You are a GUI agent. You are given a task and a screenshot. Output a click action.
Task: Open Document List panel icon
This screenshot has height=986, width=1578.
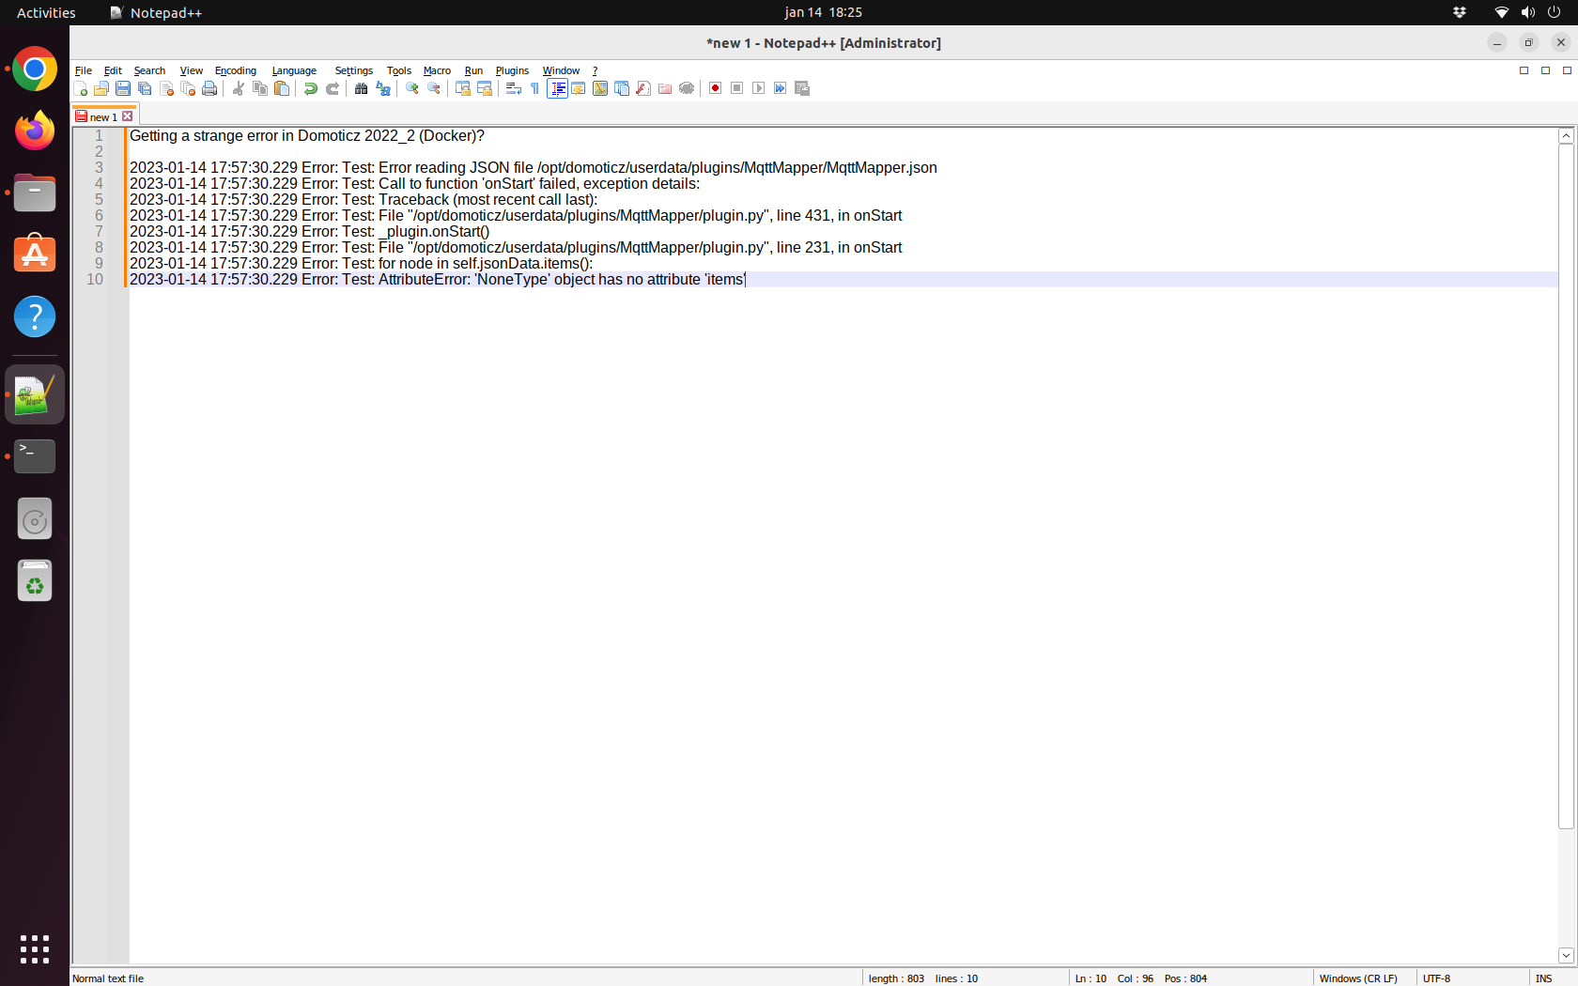pos(622,88)
